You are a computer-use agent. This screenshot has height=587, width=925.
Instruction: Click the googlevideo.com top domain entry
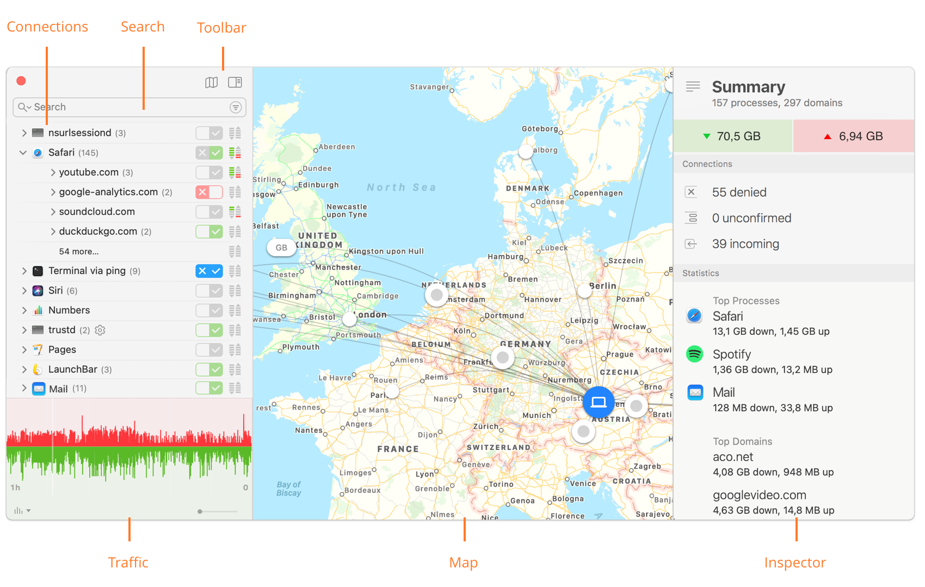[x=773, y=502]
